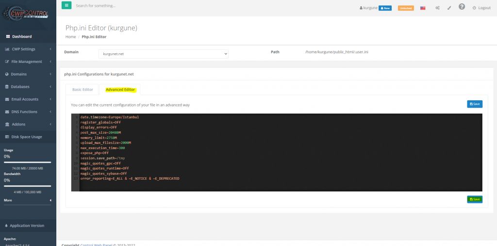Click inside the php.ini code editor
The image size is (497, 246).
[x=276, y=153]
